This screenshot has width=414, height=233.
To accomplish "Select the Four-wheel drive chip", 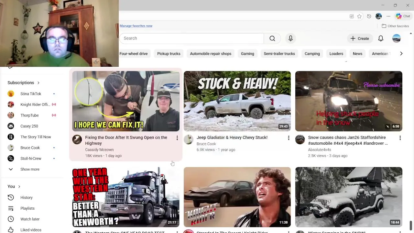I will (134, 54).
